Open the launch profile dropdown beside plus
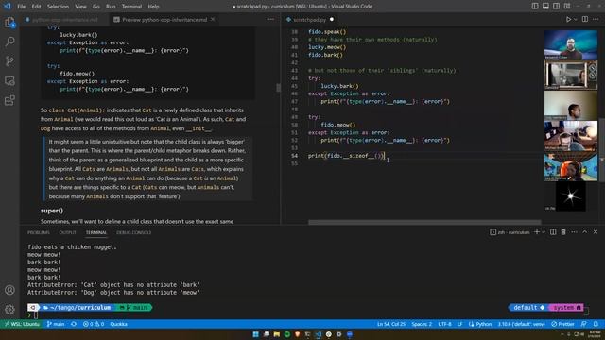The image size is (605, 340). tap(544, 232)
